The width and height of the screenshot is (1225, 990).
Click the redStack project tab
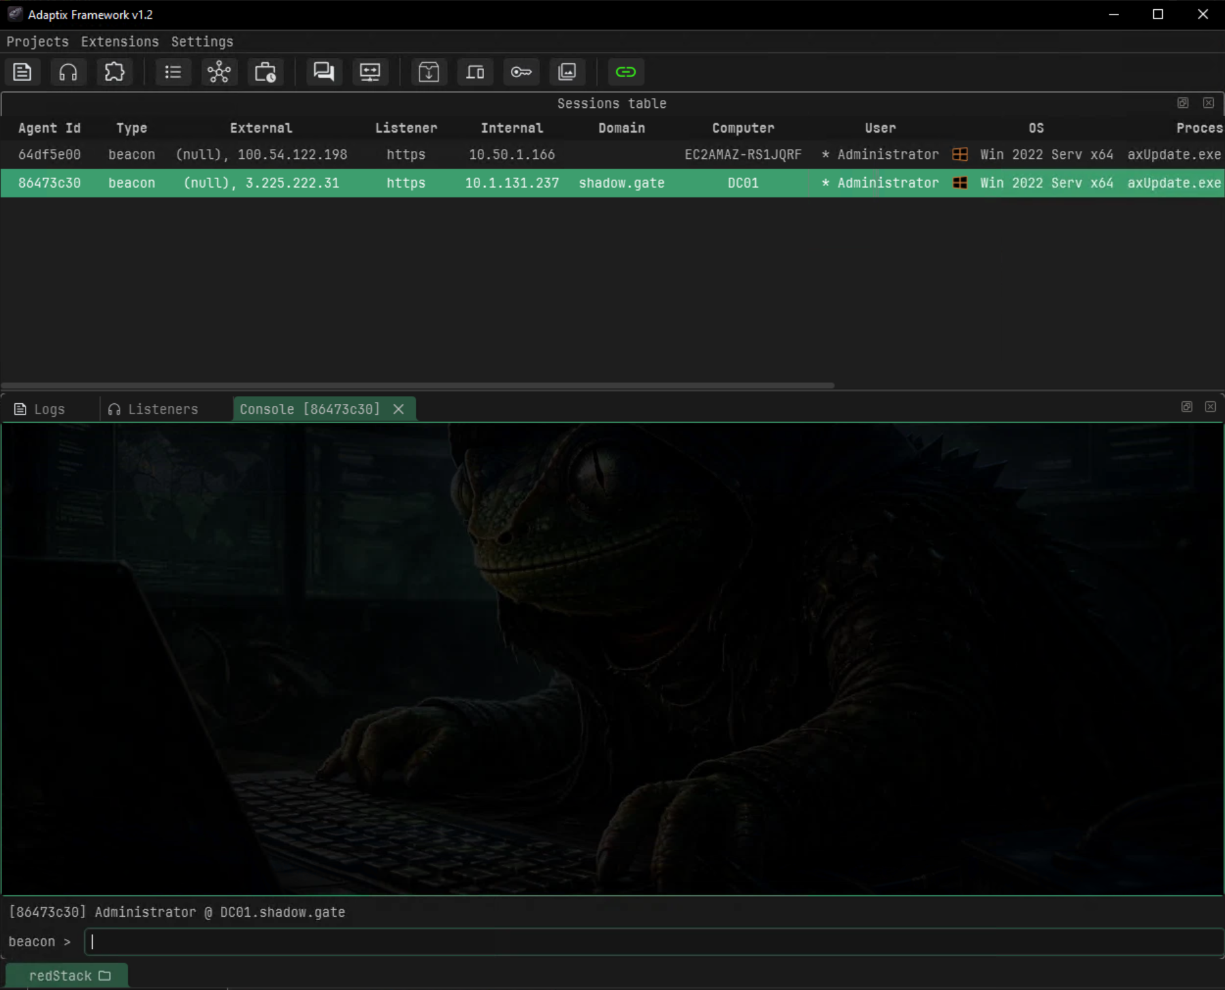pyautogui.click(x=67, y=976)
